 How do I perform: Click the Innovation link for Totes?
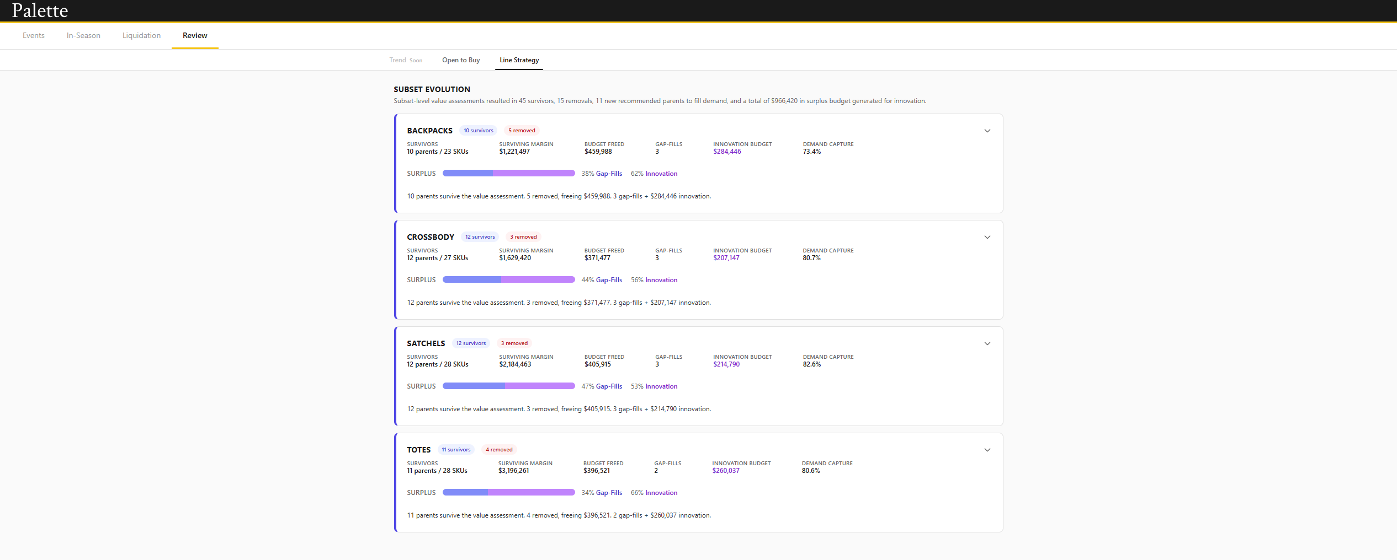[x=661, y=492]
